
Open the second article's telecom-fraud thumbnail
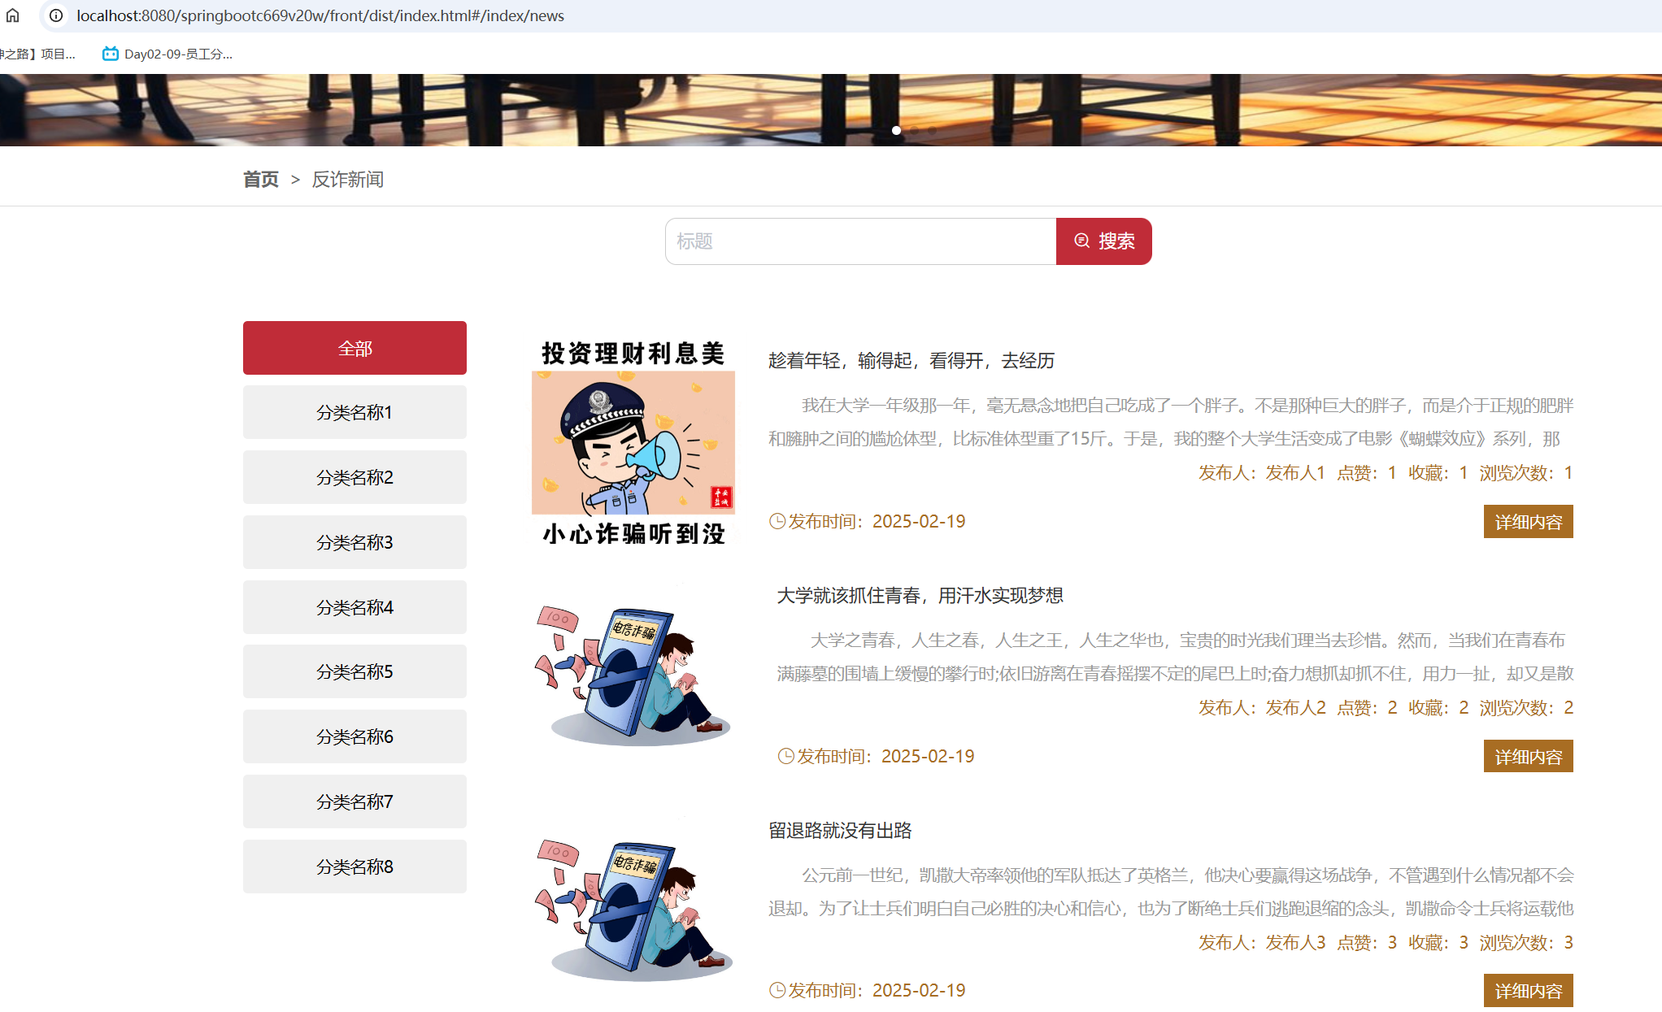click(633, 676)
